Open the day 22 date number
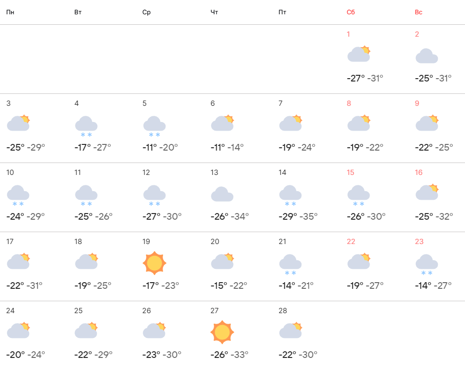465x367 pixels. pyautogui.click(x=351, y=242)
